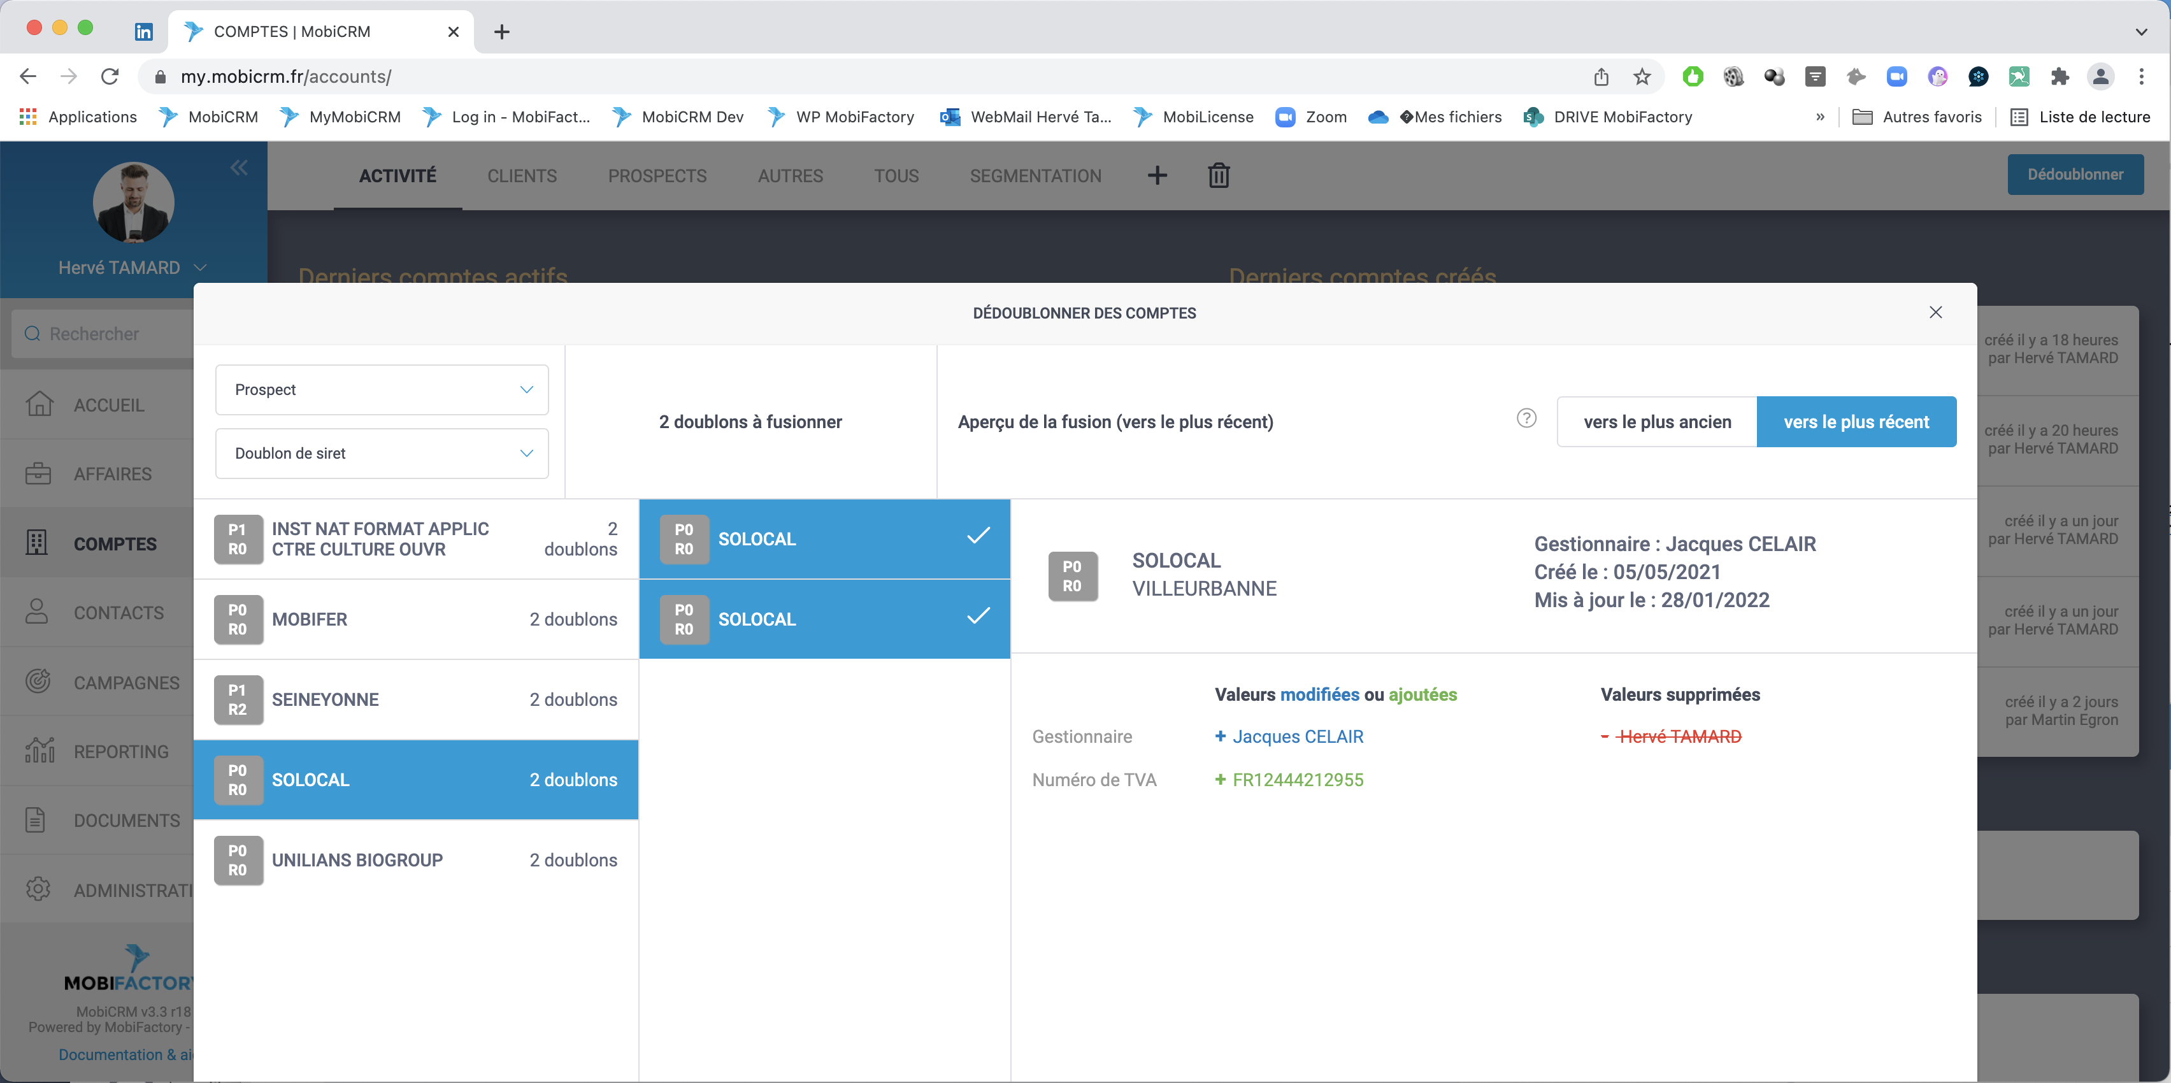Click the plus icon next to SEGMENTATION

click(1157, 175)
